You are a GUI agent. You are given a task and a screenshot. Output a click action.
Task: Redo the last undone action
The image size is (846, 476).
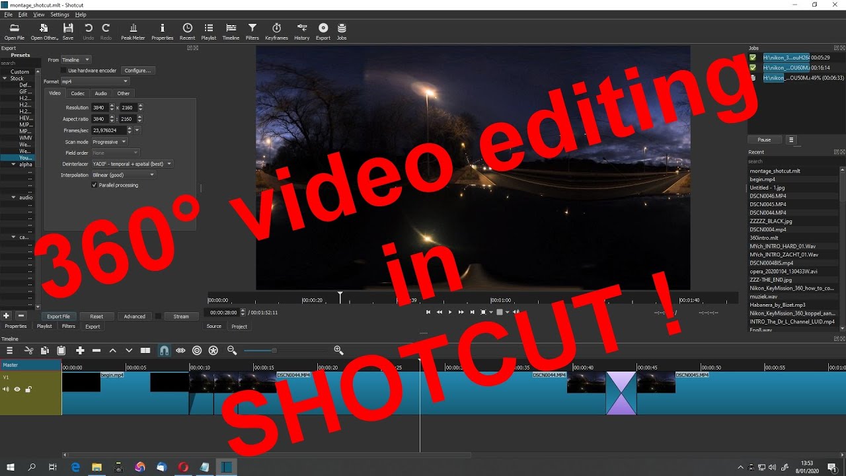click(x=106, y=32)
